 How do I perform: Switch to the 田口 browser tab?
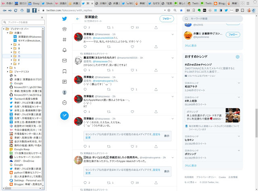click(x=21, y=3)
